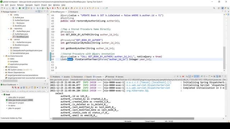Select AutherService.java in Package Explorer
230x129 pixels.
coord(24,42)
